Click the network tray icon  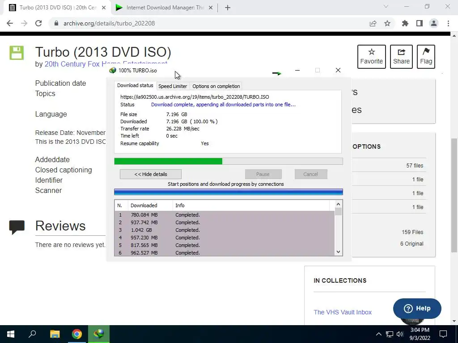[390, 334]
